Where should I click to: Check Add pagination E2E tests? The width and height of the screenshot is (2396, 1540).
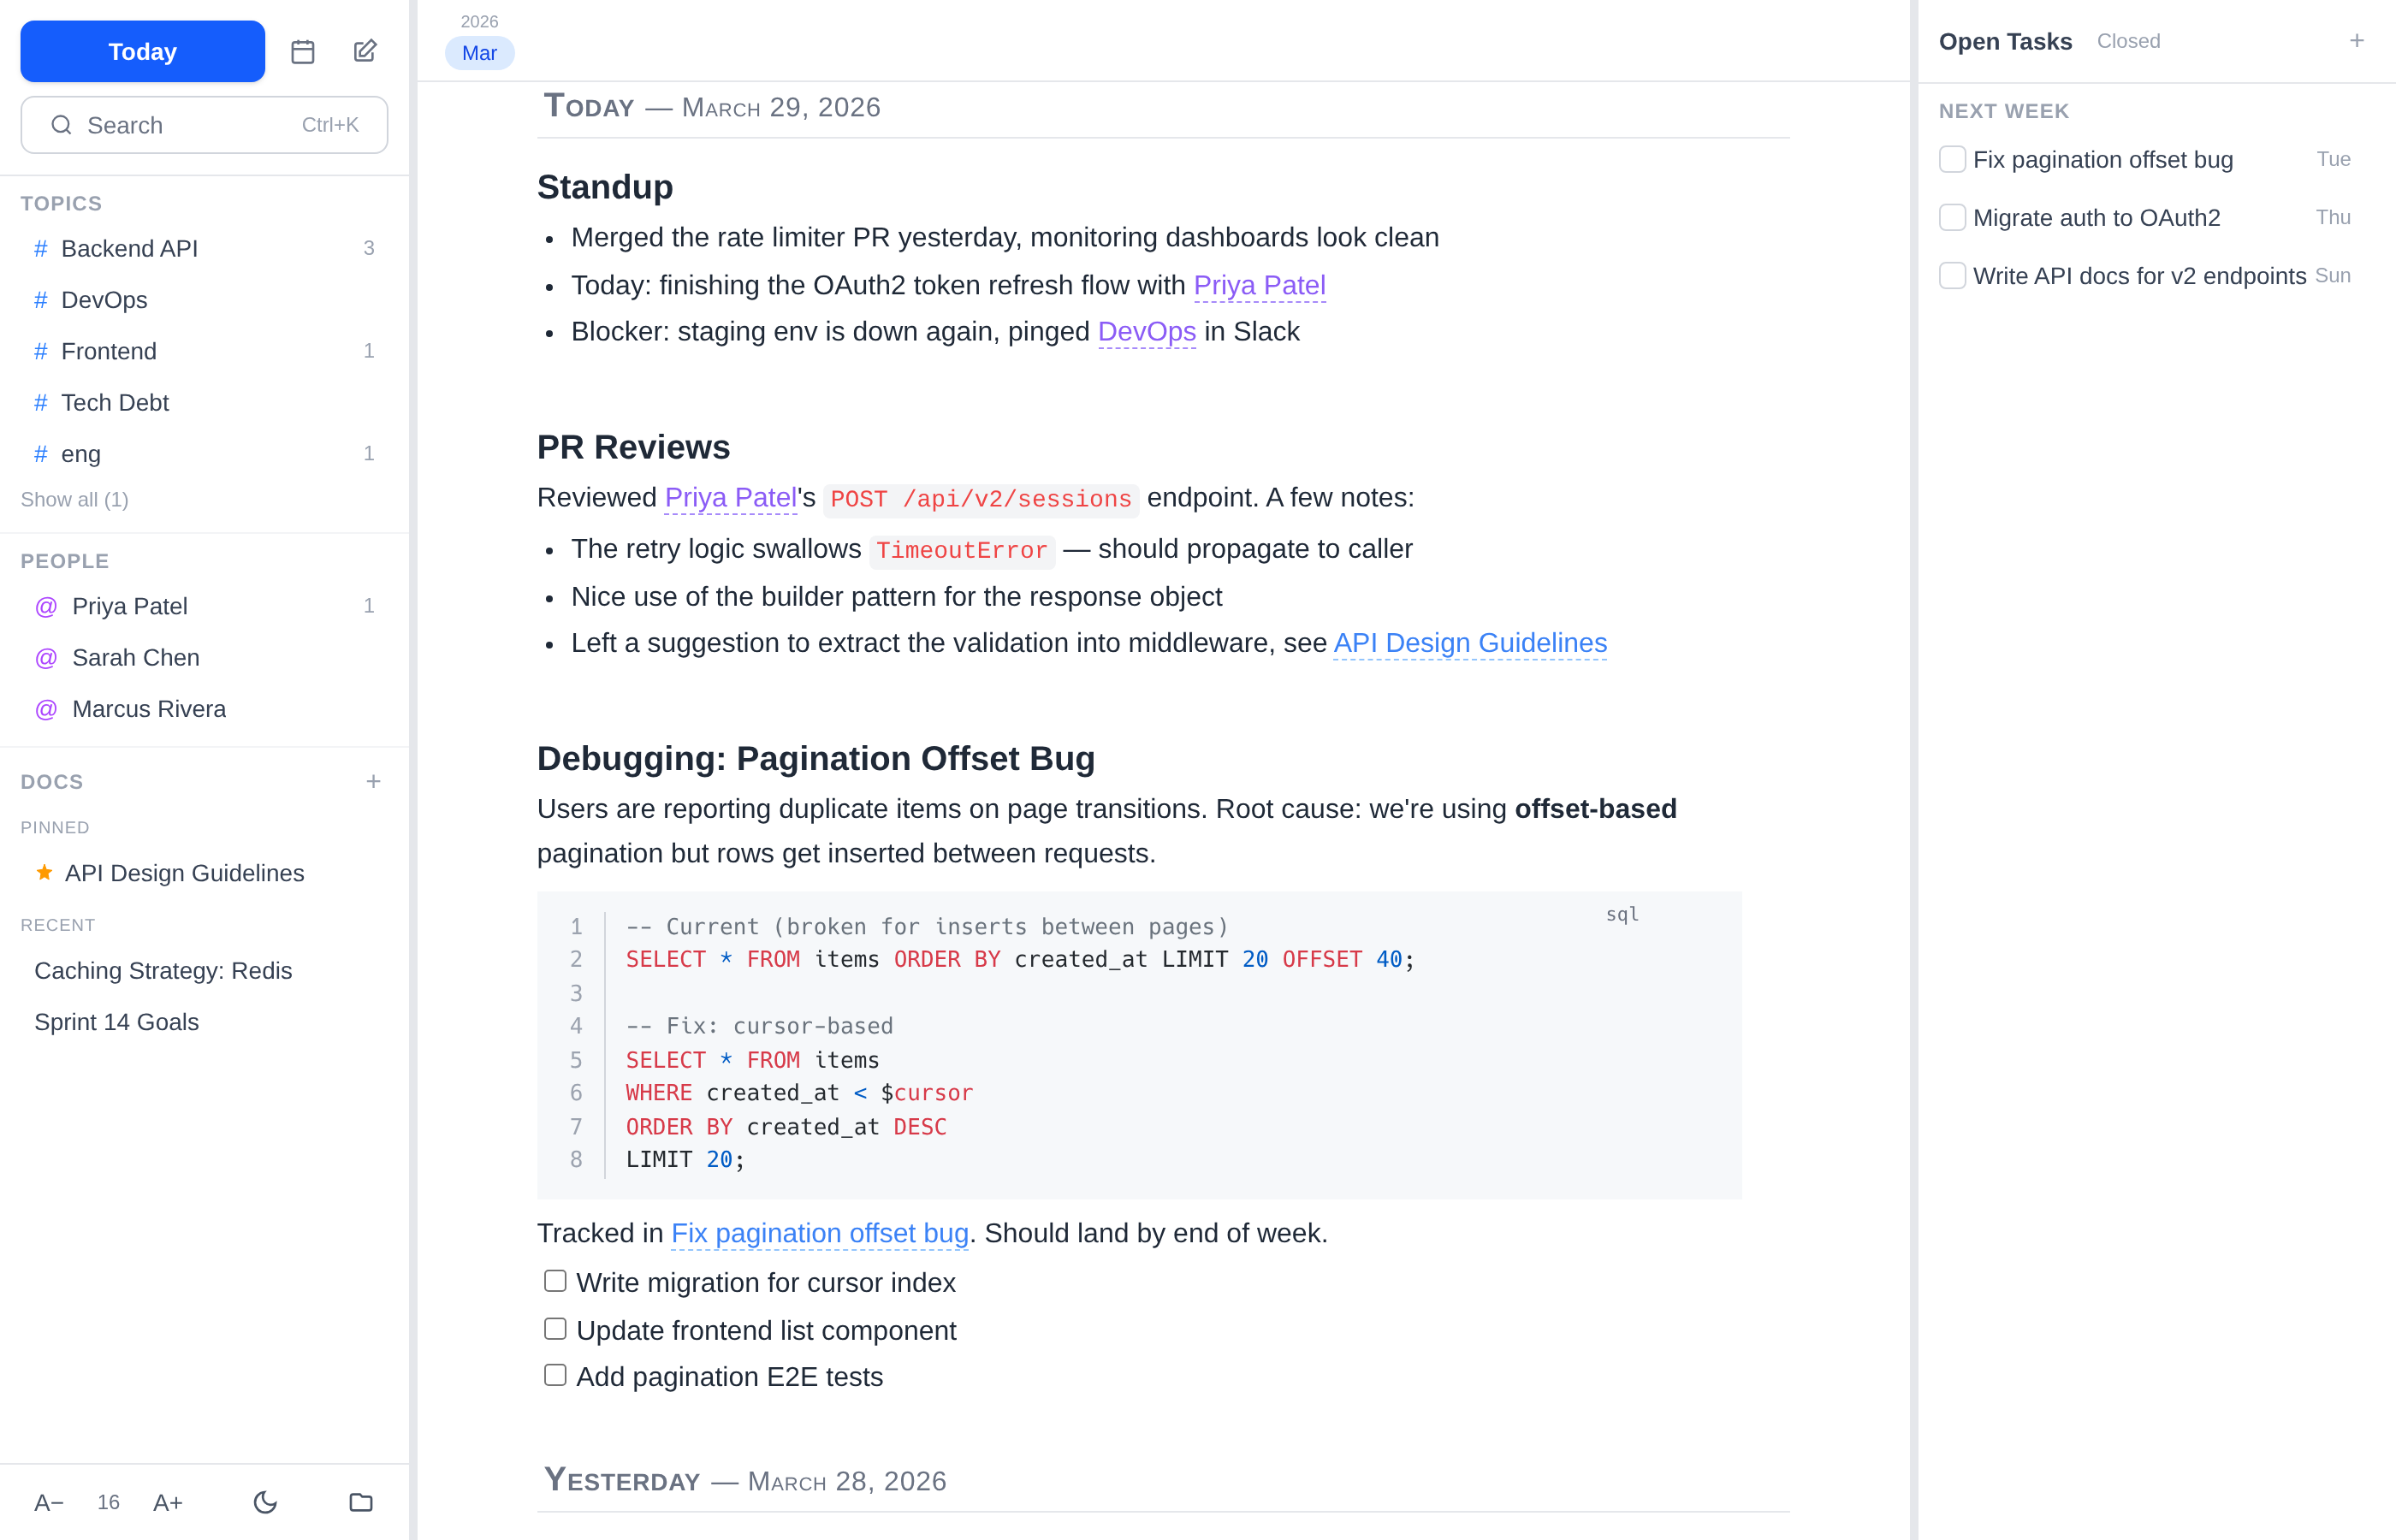555,1375
